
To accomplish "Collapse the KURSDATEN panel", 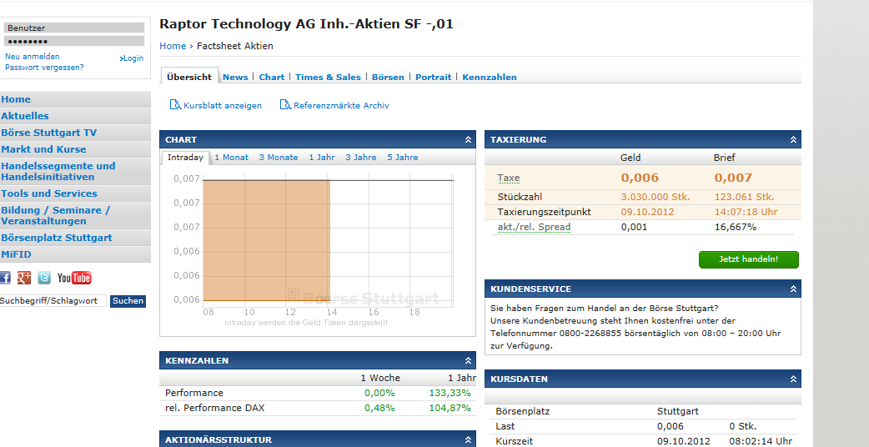I will 793,379.
